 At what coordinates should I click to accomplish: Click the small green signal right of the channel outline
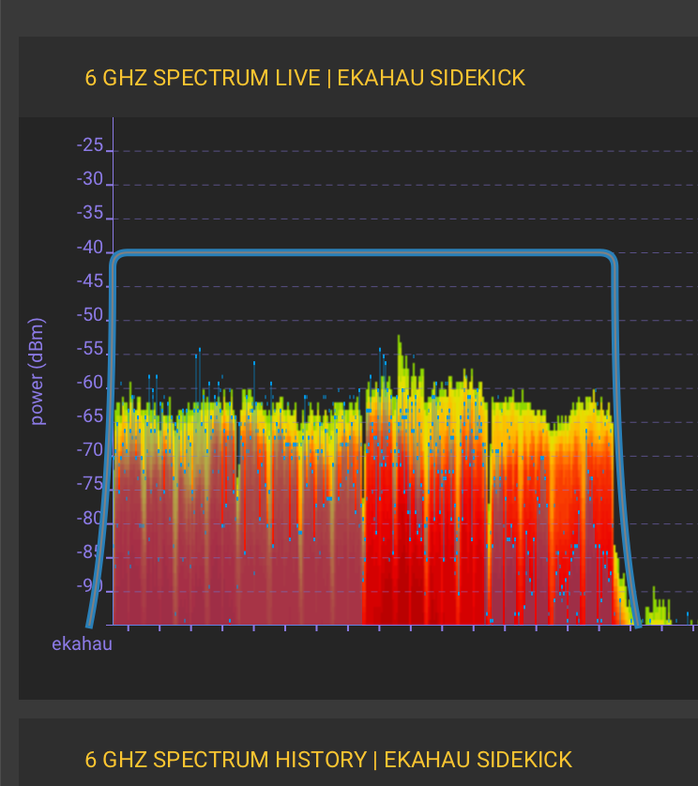tap(659, 610)
